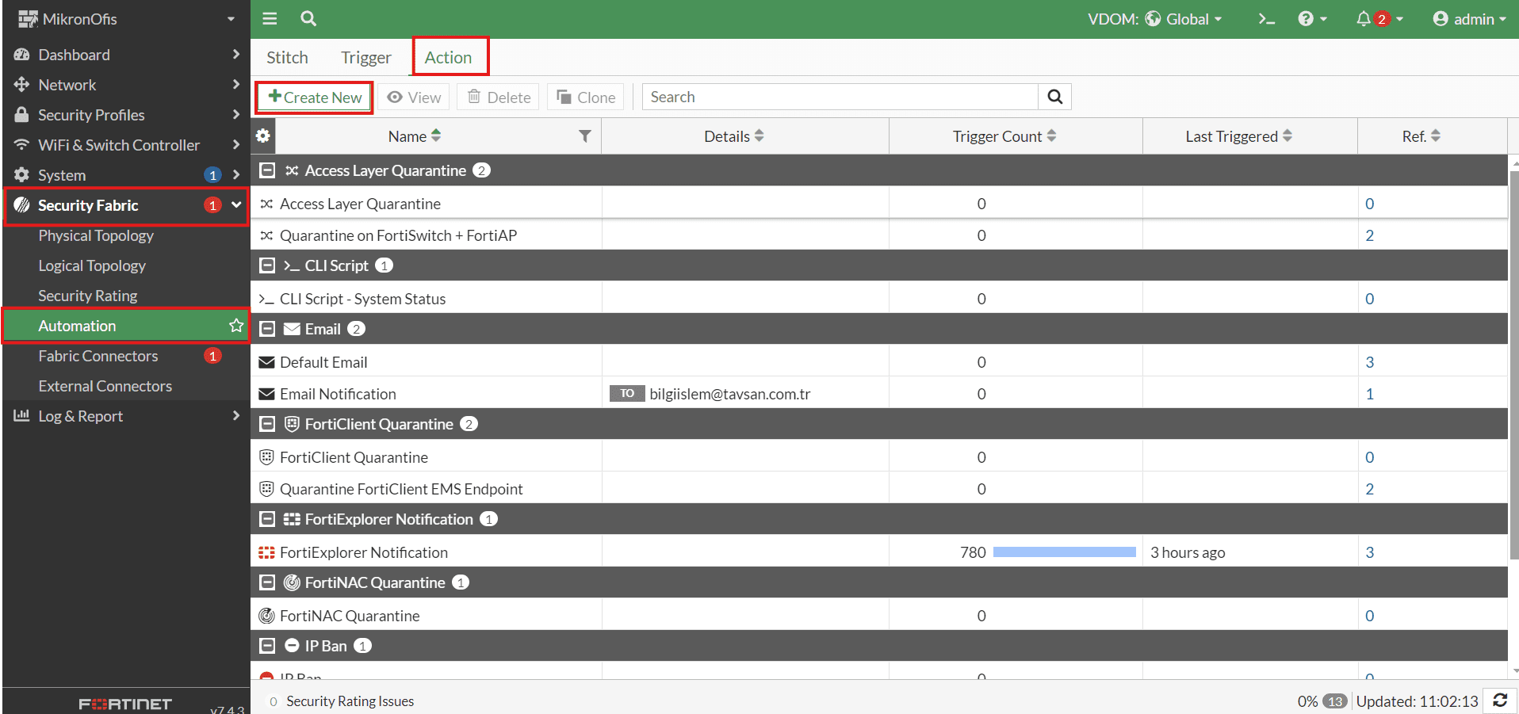Click the notifications bell icon
The height and width of the screenshot is (714, 1519).
click(1364, 19)
